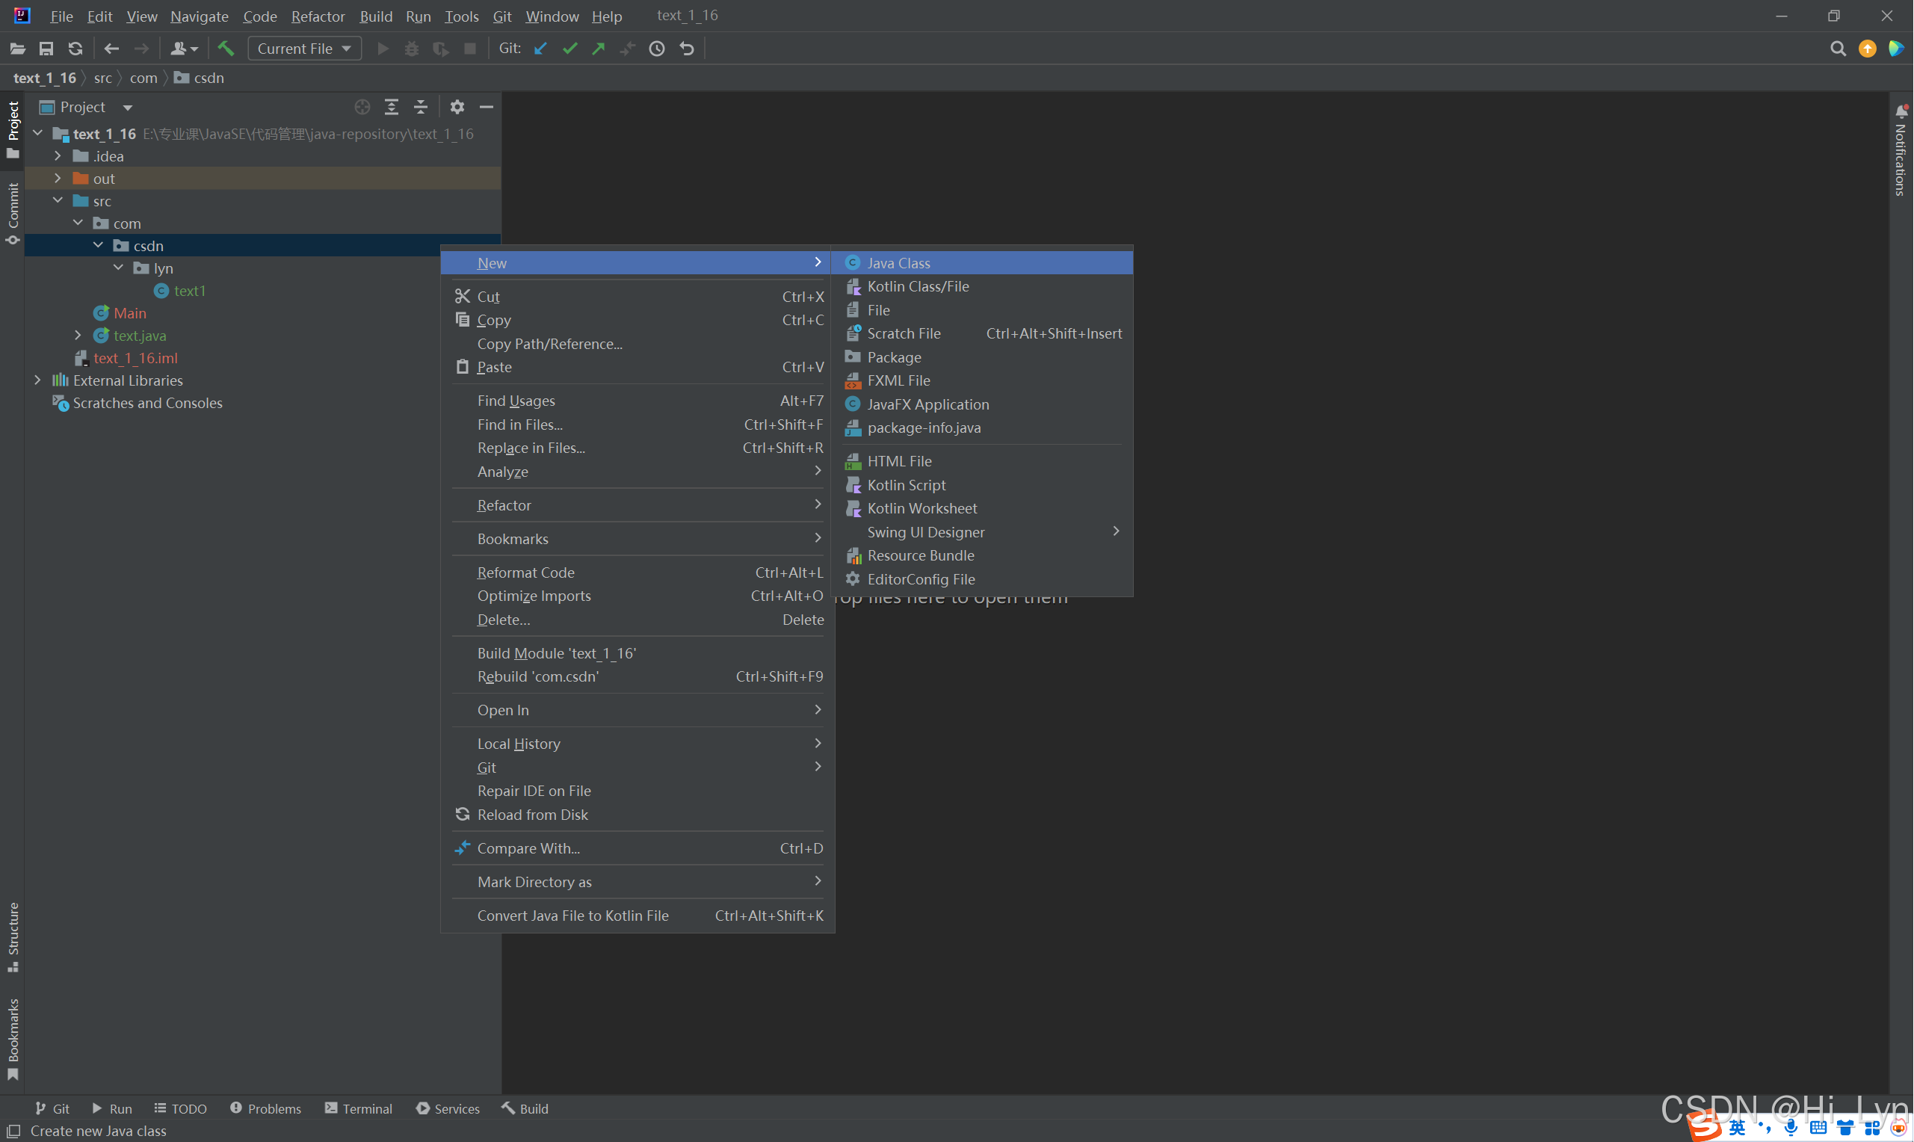
Task: Open Git Show History clock icon
Action: click(x=657, y=49)
